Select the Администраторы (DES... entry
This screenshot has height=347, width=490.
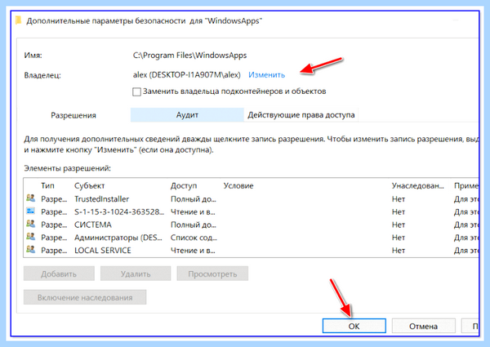coord(252,238)
